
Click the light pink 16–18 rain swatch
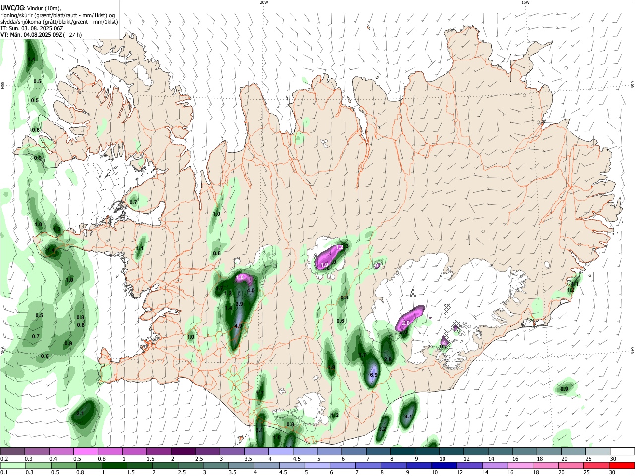[x=520, y=465]
